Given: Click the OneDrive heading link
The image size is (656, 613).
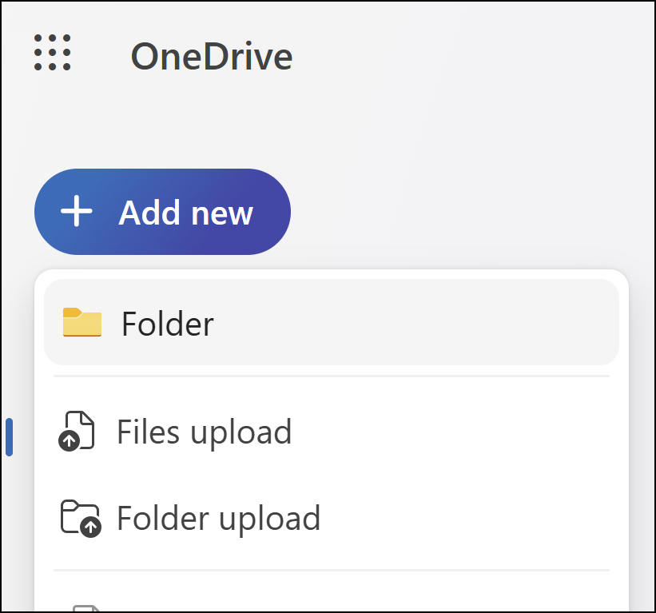Looking at the screenshot, I should click(x=211, y=56).
